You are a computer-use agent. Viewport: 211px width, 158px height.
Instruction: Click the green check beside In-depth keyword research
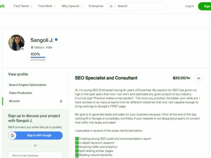click(x=77, y=143)
